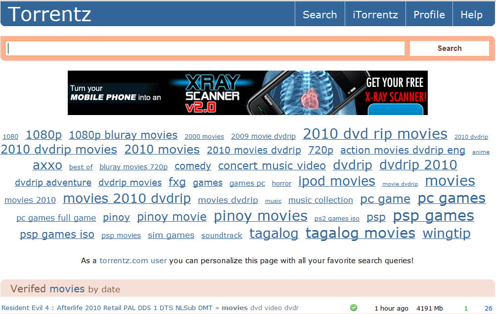The height and width of the screenshot is (314, 496).
Task: Select the '1080p' tag link
Action: pos(44,135)
